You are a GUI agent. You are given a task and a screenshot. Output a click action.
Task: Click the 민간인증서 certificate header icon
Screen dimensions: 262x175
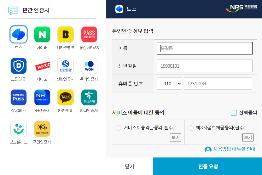(13, 10)
